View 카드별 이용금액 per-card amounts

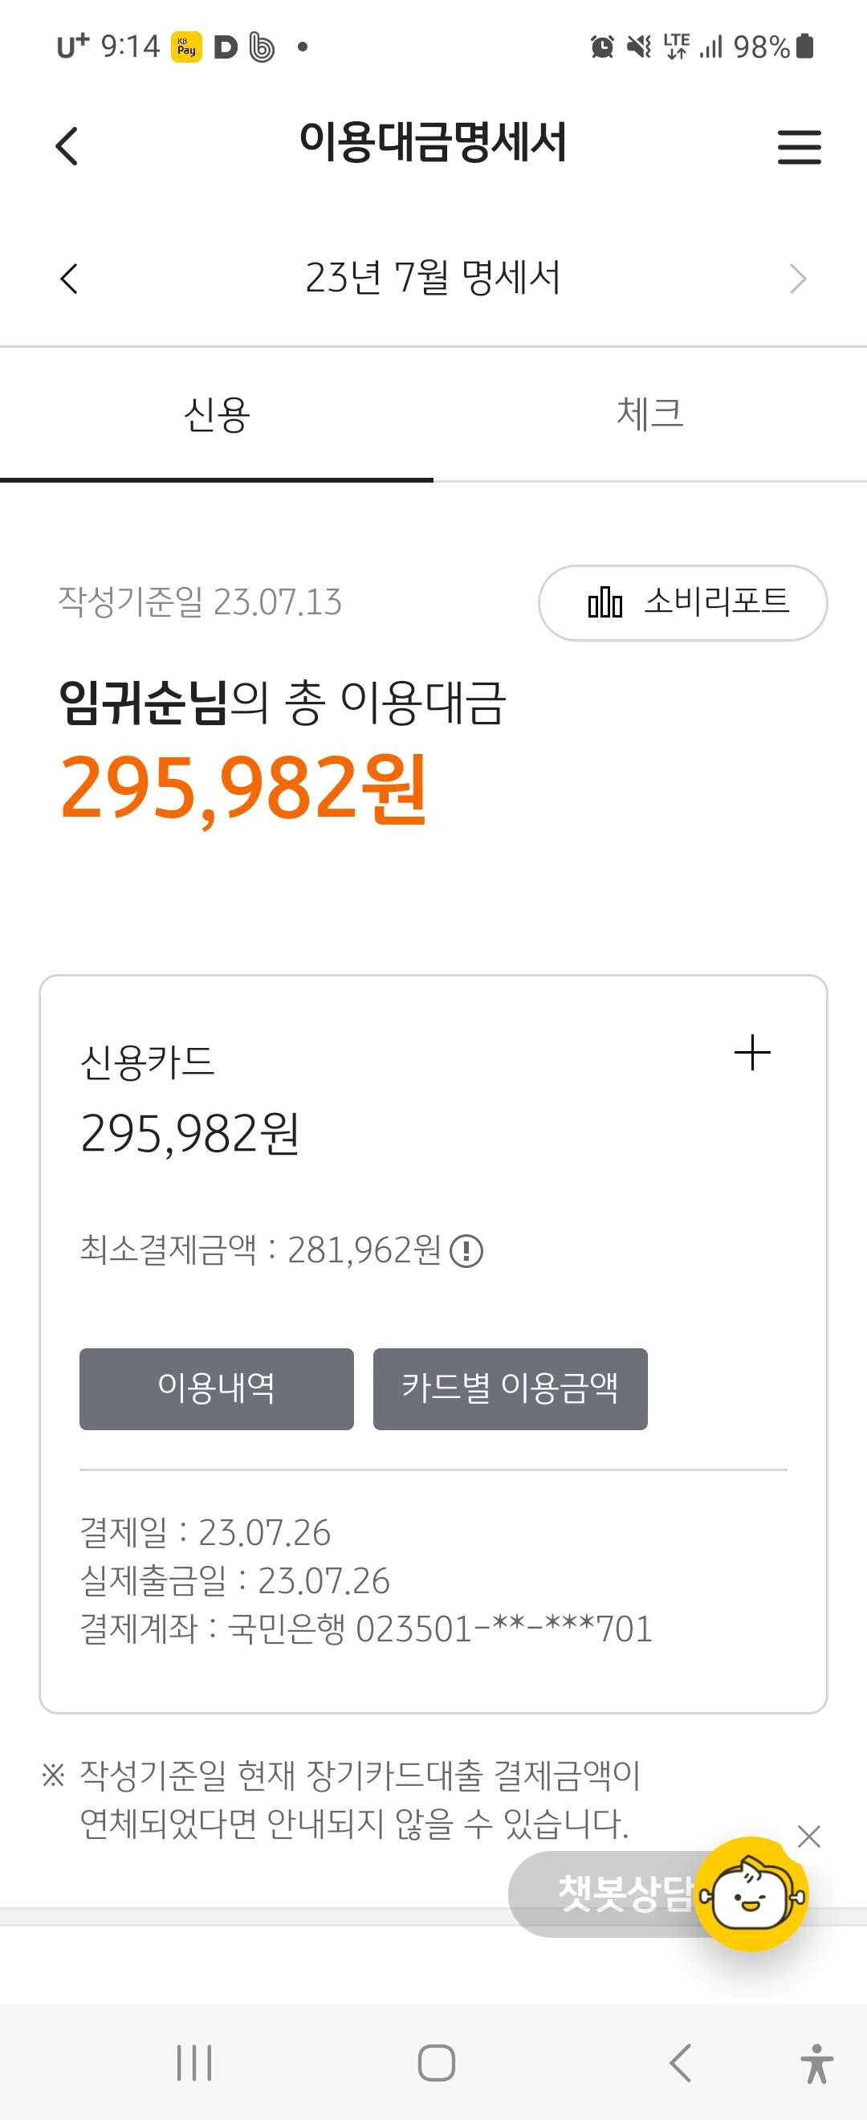point(510,1388)
